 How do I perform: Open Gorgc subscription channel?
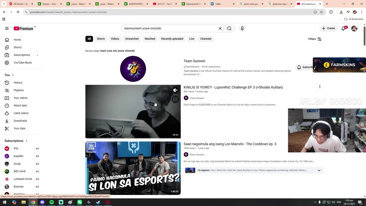click(23, 164)
